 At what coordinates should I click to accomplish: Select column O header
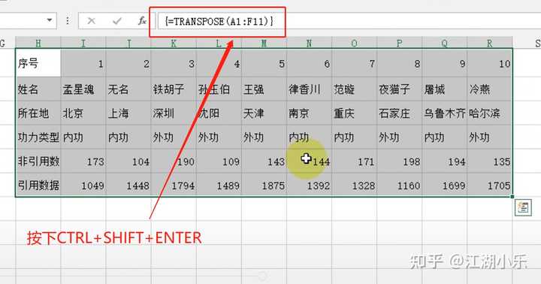[x=355, y=43]
